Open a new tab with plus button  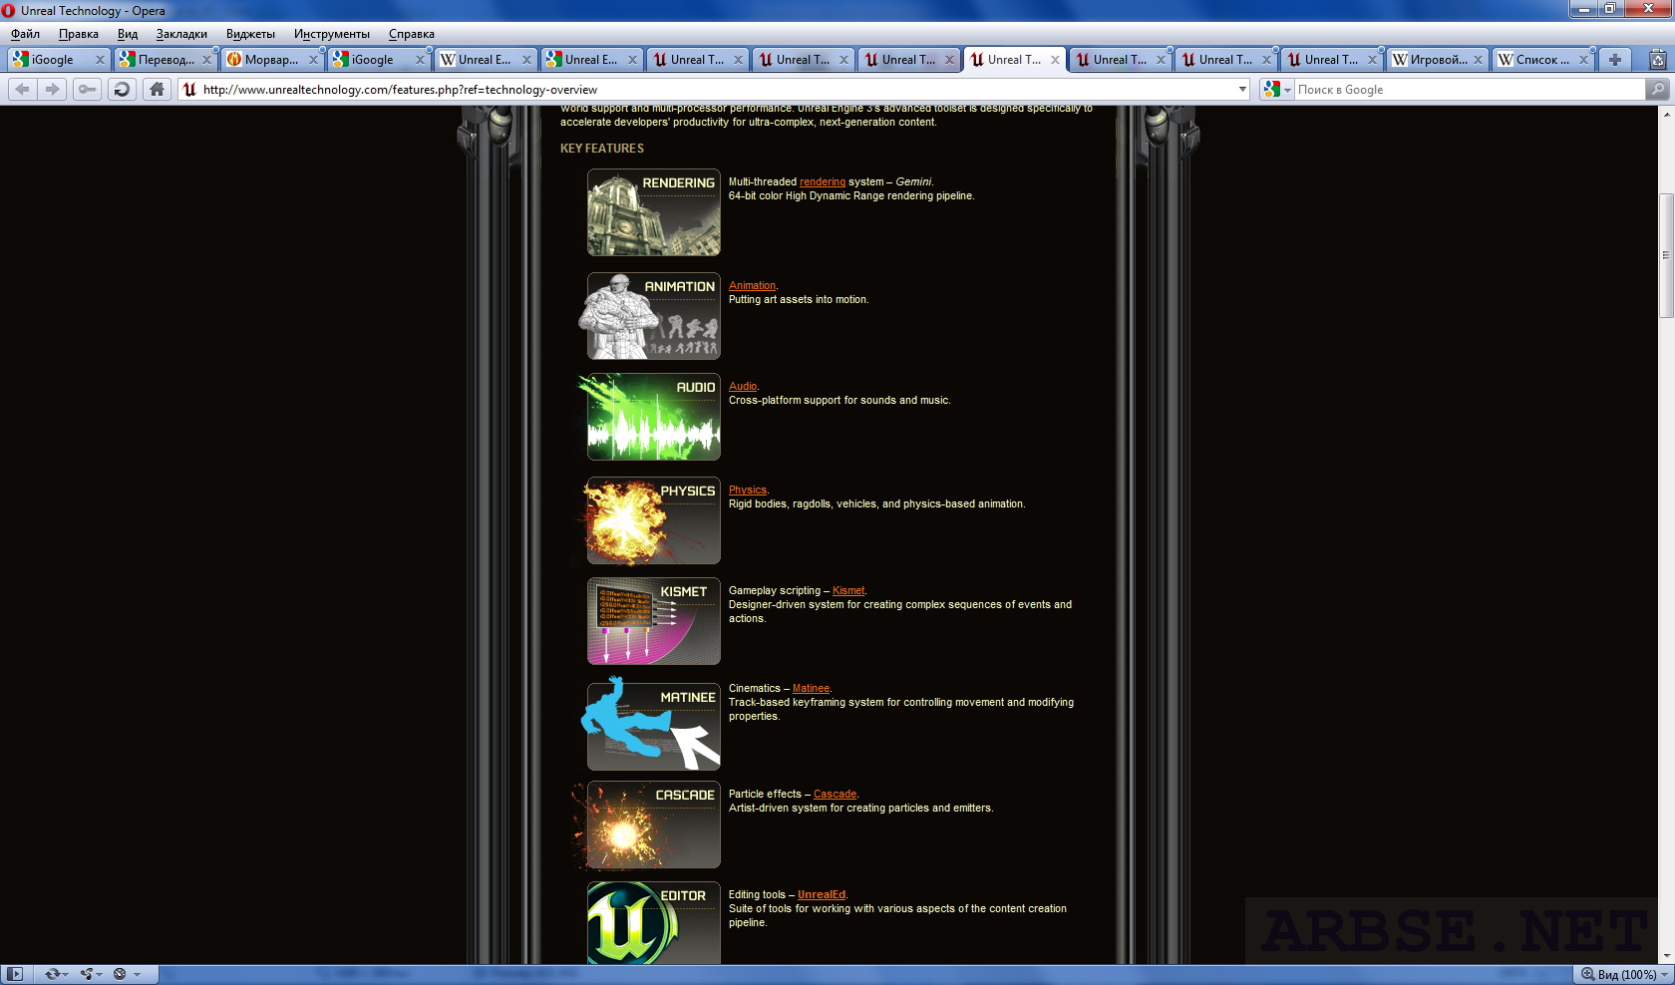[1615, 60]
